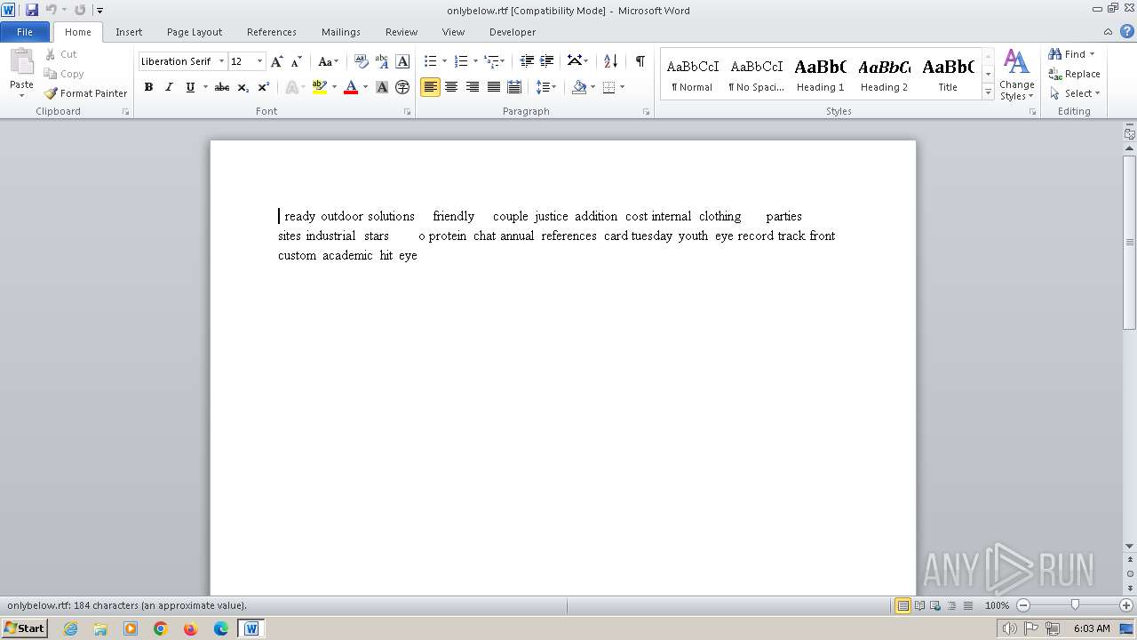The image size is (1137, 640).
Task: Click the Zoom In plus button
Action: (x=1126, y=605)
